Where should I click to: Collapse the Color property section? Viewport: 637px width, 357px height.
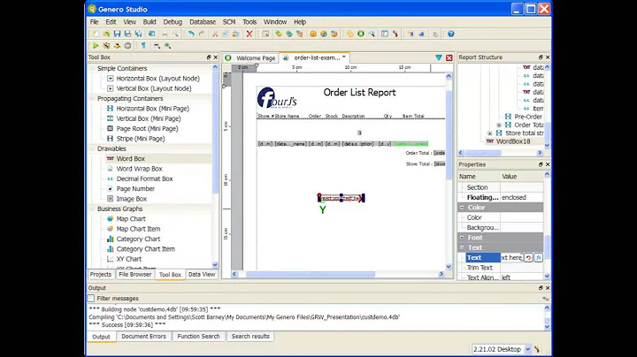[462, 208]
